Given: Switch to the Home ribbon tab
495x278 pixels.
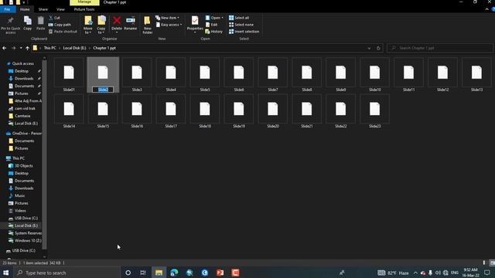Looking at the screenshot, I should tap(25, 9).
